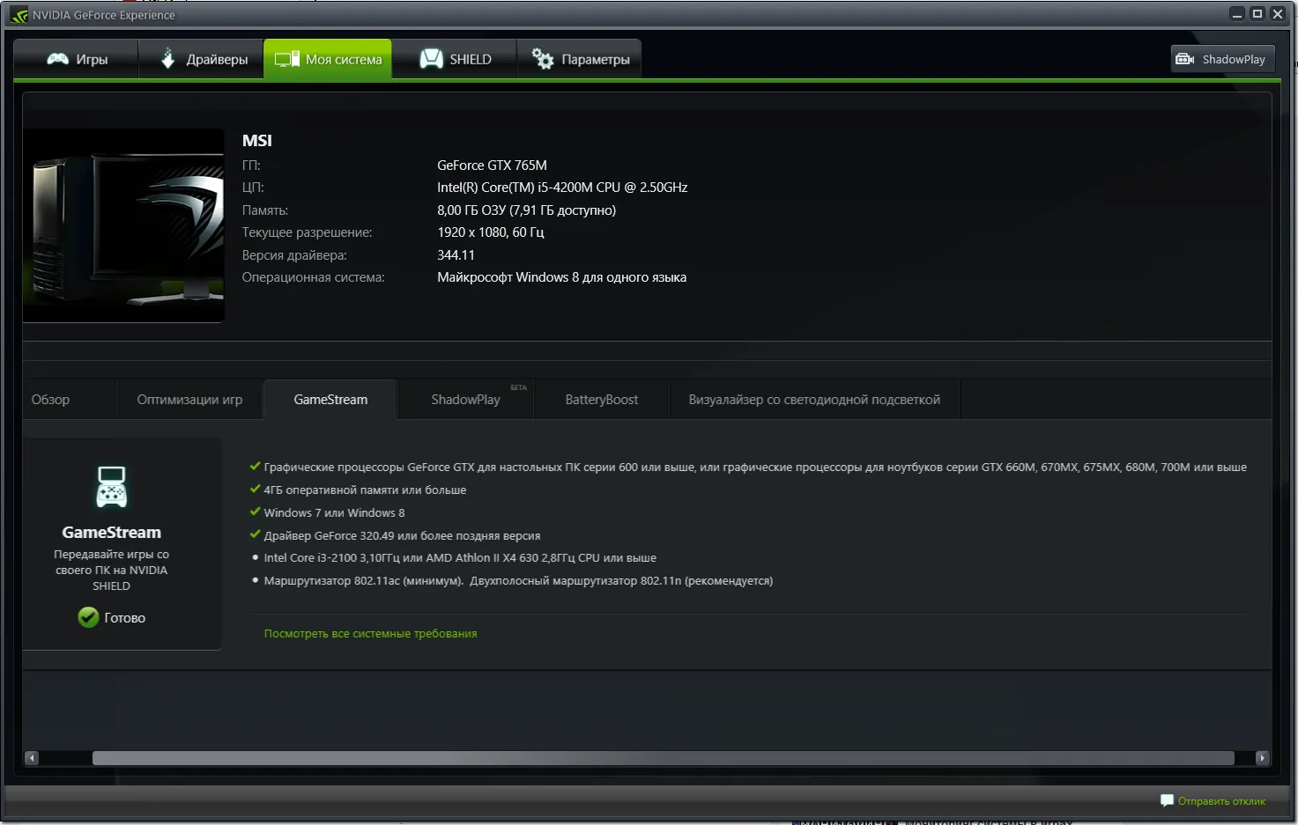Open the Обзор sub-tab
The width and height of the screenshot is (1298, 825).
pos(50,400)
